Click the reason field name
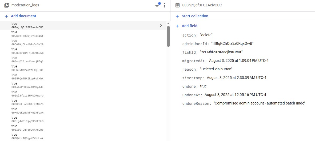This screenshot has width=315, height=141. tap(190, 70)
